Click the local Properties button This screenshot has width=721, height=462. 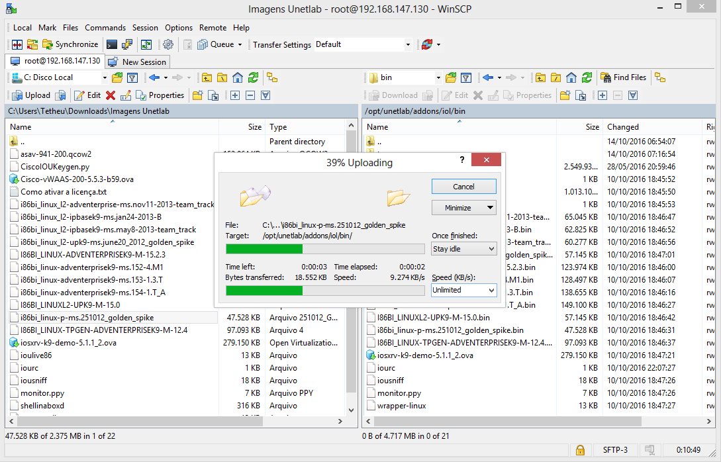pos(160,95)
